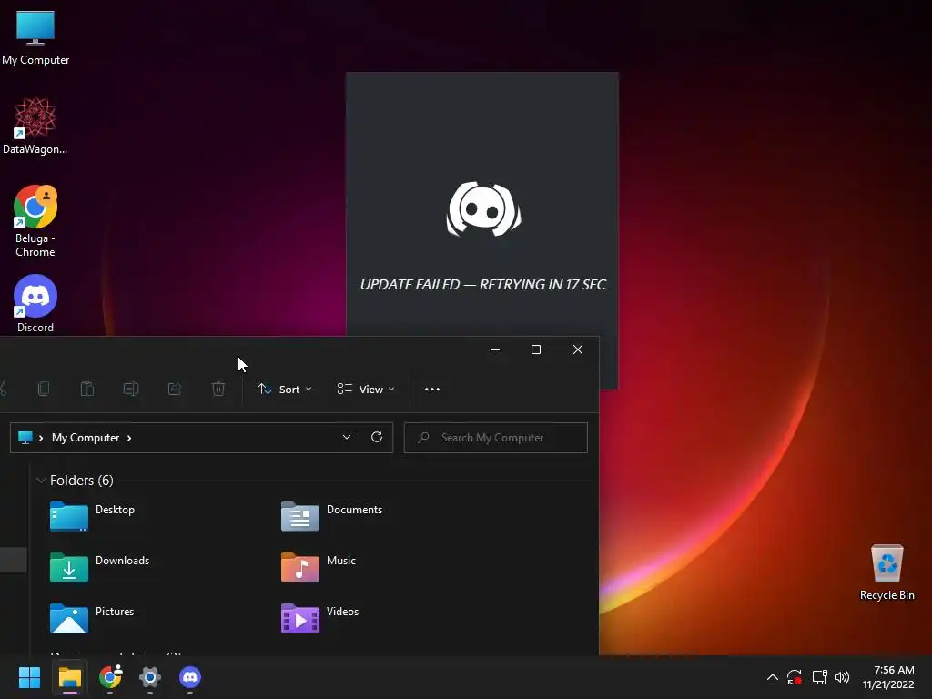Expand chevron after My Computer breadcrumb

(129, 438)
